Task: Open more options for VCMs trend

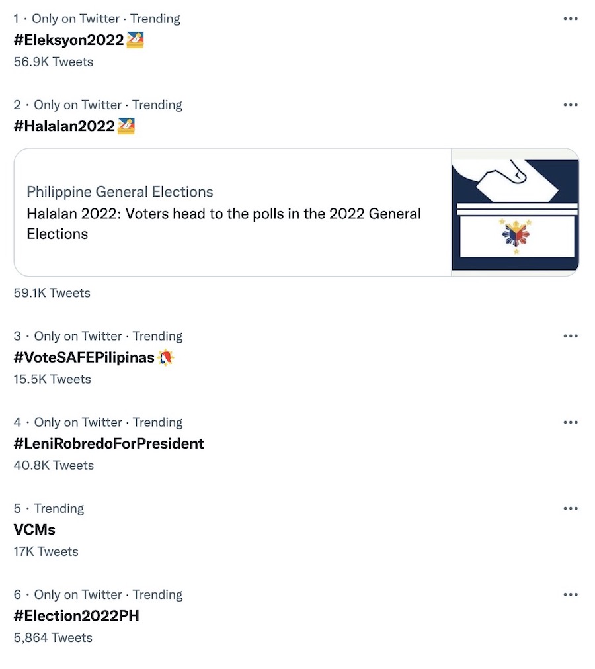Action: click(570, 508)
